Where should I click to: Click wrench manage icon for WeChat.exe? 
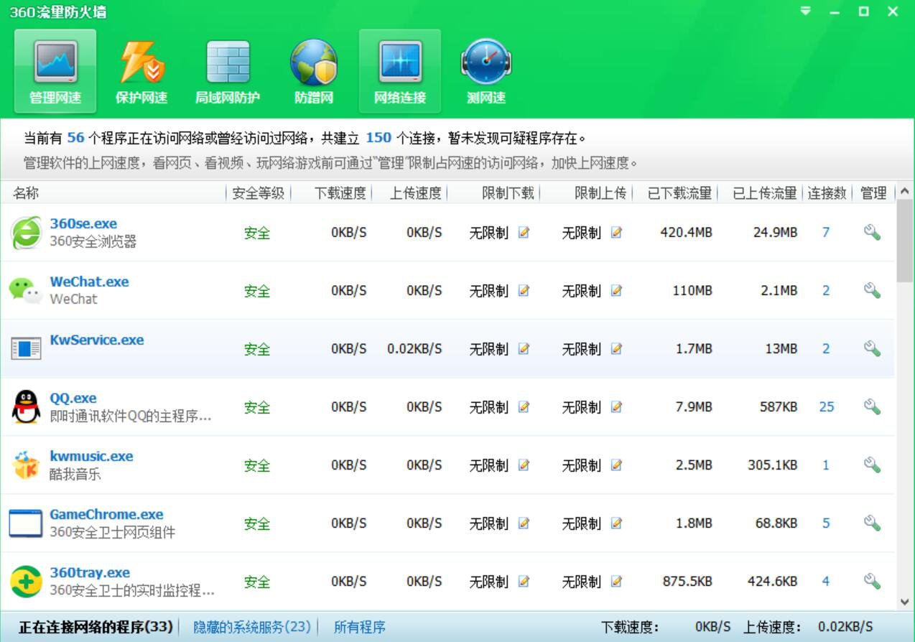pos(872,290)
